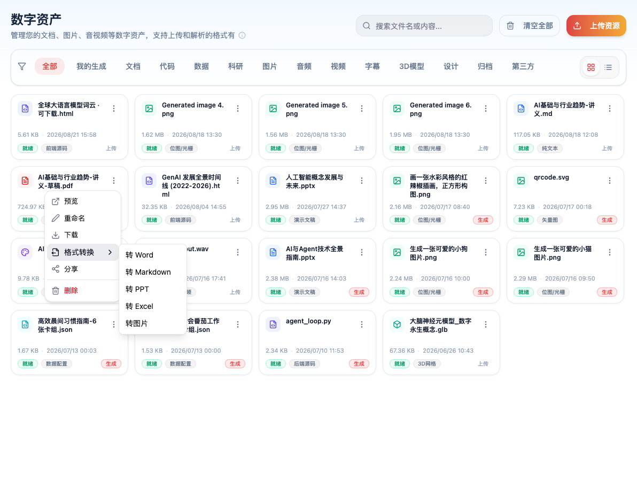Switch to grid view layout
The width and height of the screenshot is (637, 481).
[591, 67]
